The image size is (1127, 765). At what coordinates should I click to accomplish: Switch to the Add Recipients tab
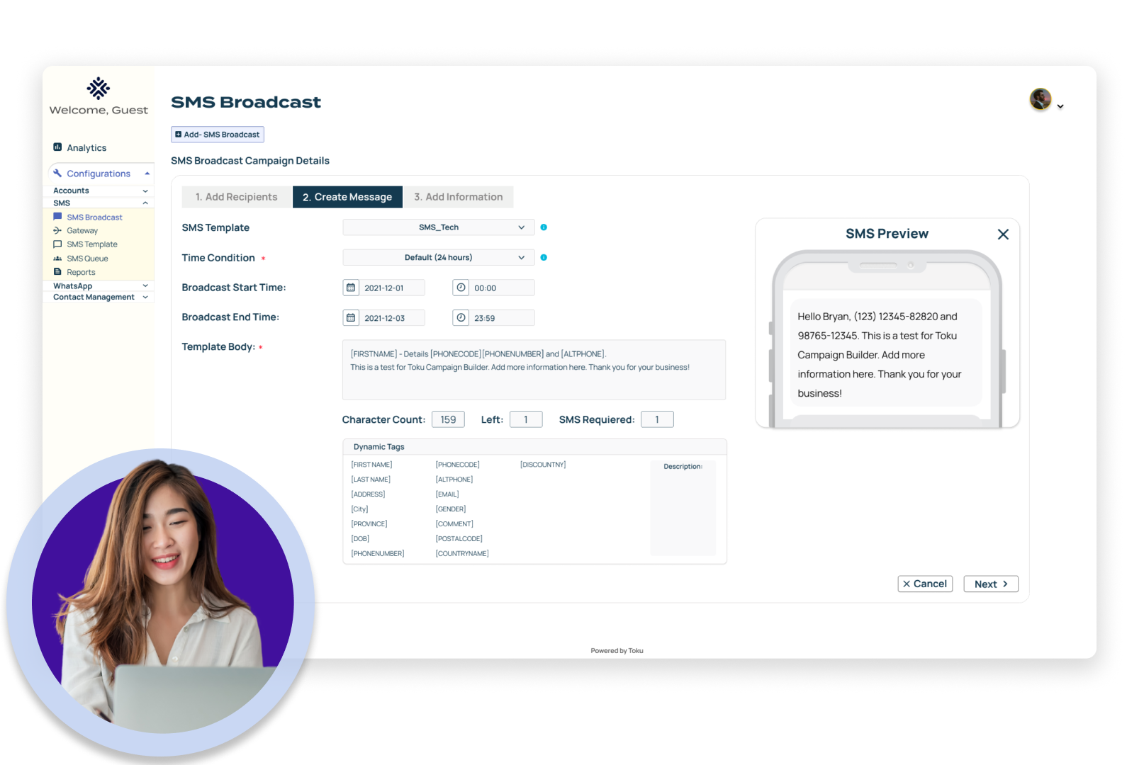(x=237, y=197)
